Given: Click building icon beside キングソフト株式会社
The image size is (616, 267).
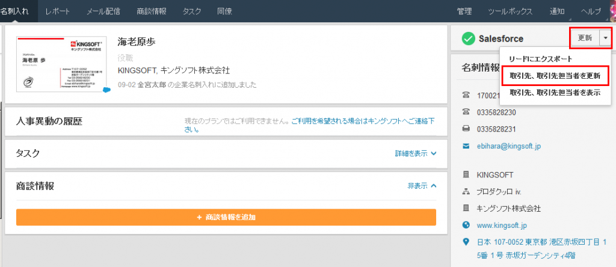Looking at the screenshot, I should point(466,207).
